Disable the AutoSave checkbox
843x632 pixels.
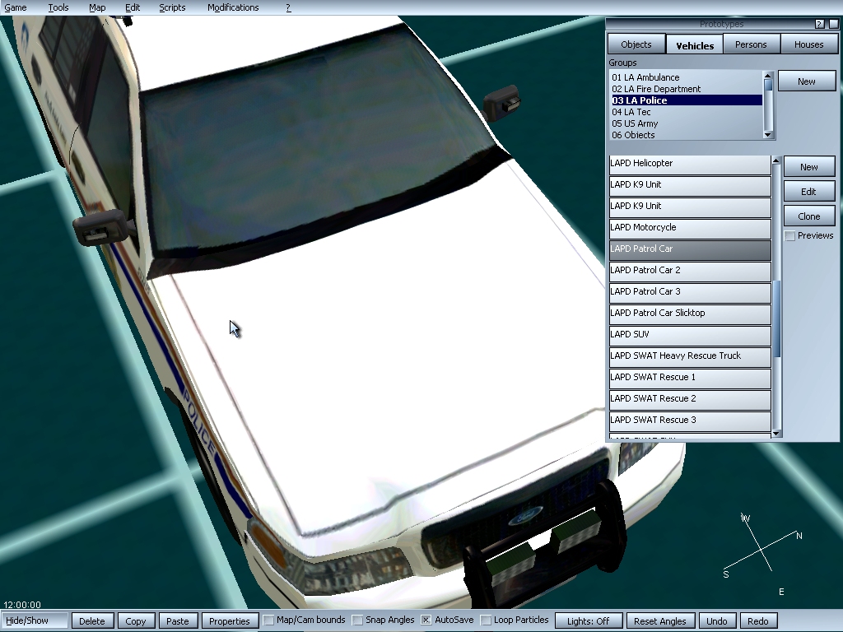point(426,620)
